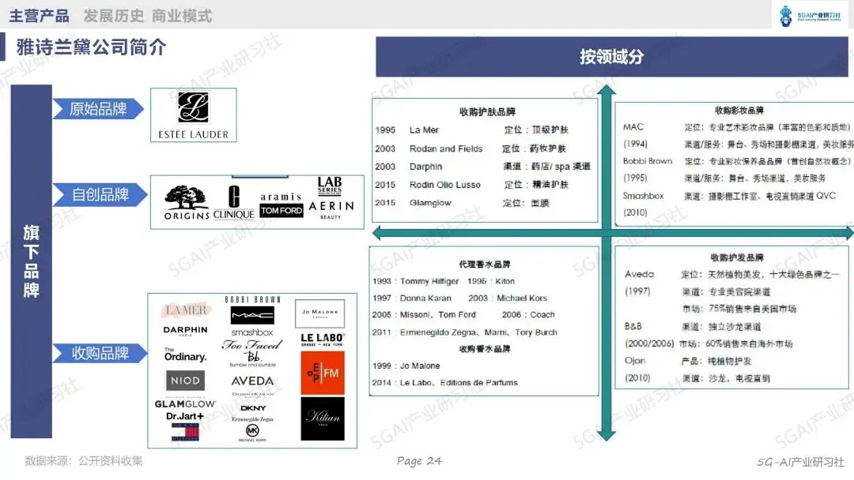Screen dimensions: 854x480
Task: Click the Bobbi Brown wordmark logo
Action: coord(253,299)
